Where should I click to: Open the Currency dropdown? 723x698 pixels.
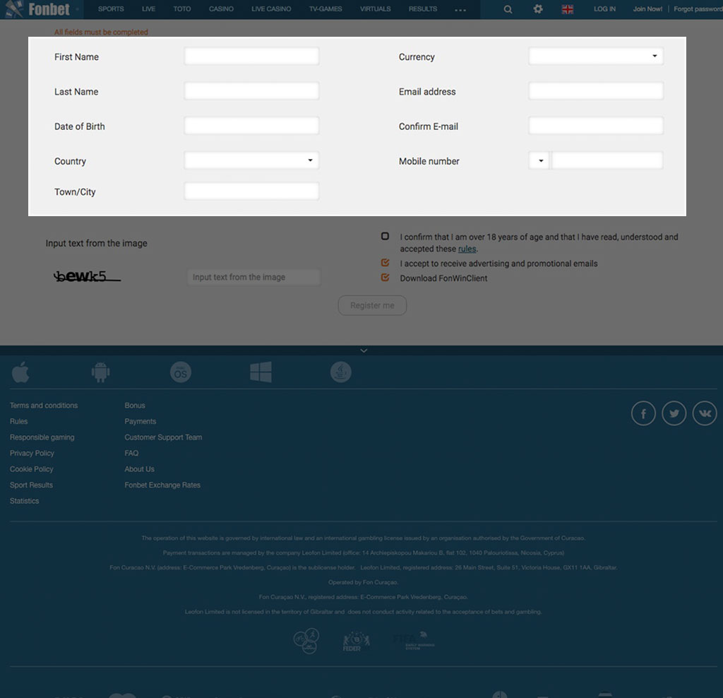click(596, 57)
